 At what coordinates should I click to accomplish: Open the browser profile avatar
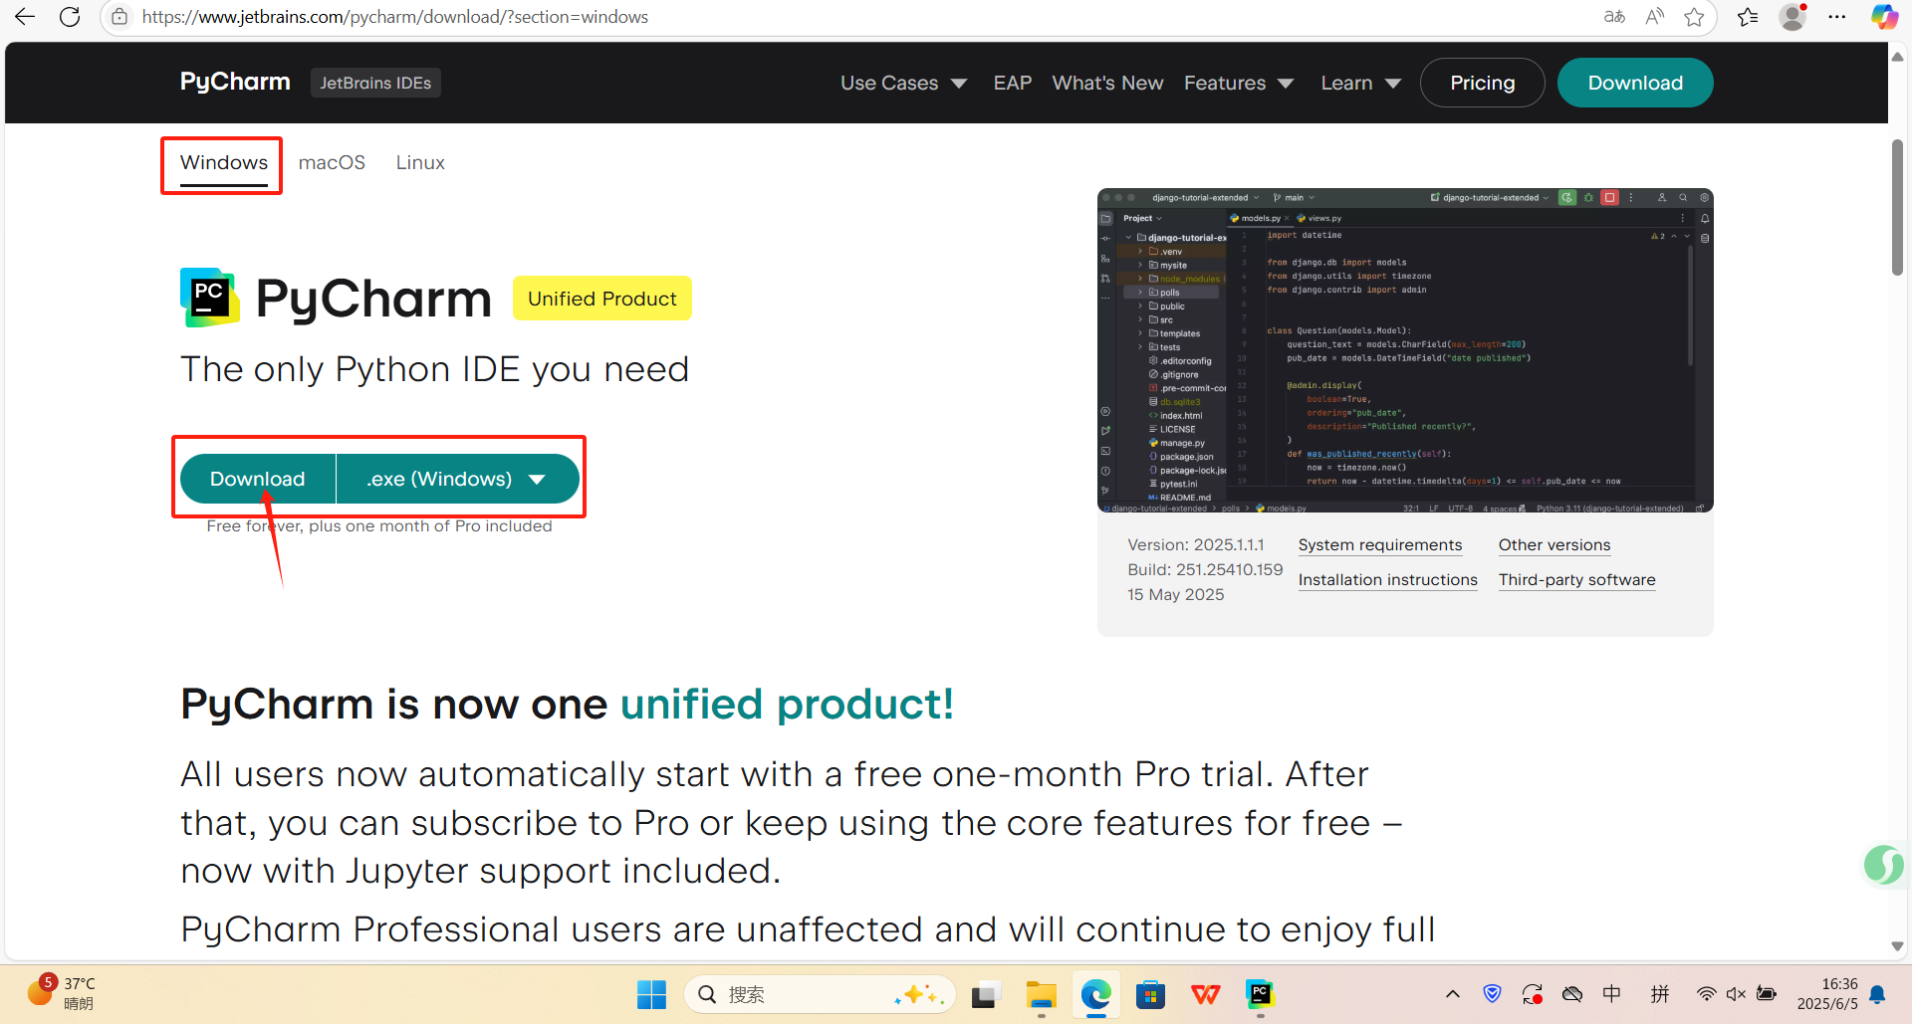tap(1792, 17)
